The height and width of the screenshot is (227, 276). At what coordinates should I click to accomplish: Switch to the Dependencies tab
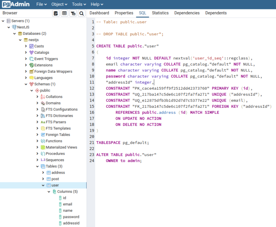tap(187, 13)
